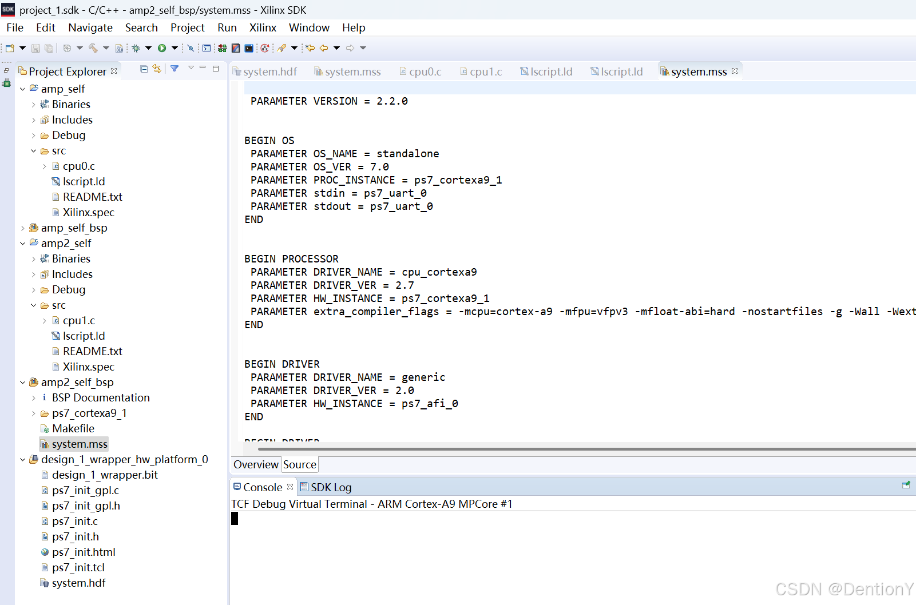Click the 010 binary file toolbar icon
The width and height of the screenshot is (916, 605).
[119, 48]
